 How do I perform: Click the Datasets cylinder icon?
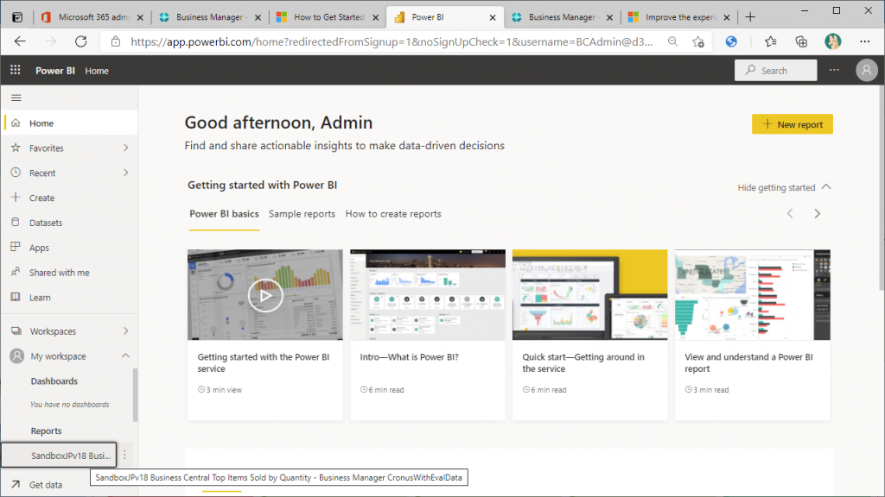point(16,222)
